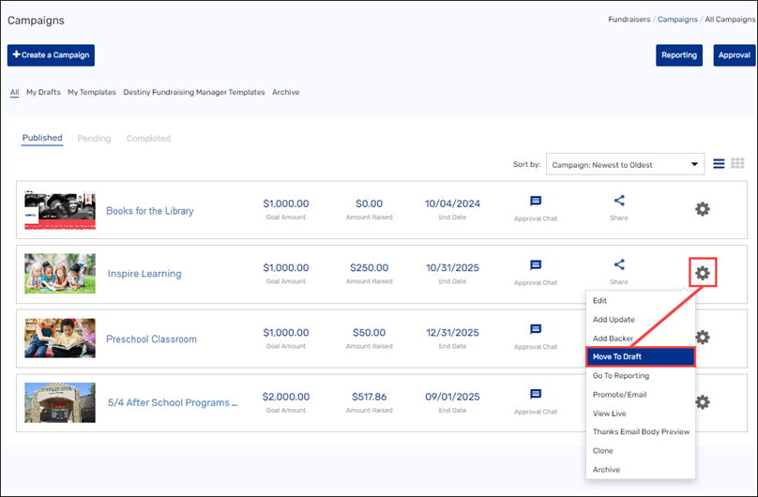The image size is (758, 497).
Task: Click the Inspire Learning campaign thumbnail
Action: click(x=60, y=274)
